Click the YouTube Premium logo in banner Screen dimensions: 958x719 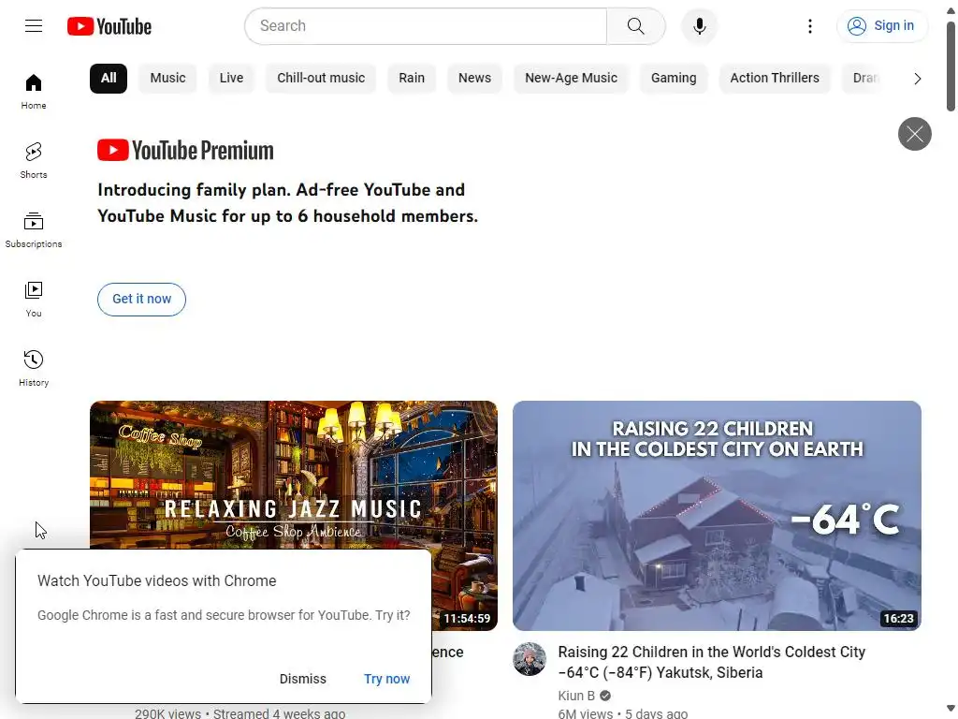point(185,151)
